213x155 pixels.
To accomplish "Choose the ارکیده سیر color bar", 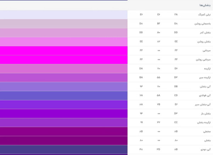I will (64, 78).
